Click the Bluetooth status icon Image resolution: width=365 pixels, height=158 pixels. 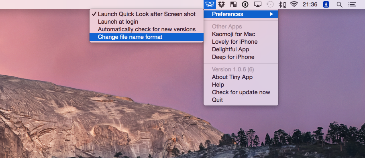coord(282,4)
